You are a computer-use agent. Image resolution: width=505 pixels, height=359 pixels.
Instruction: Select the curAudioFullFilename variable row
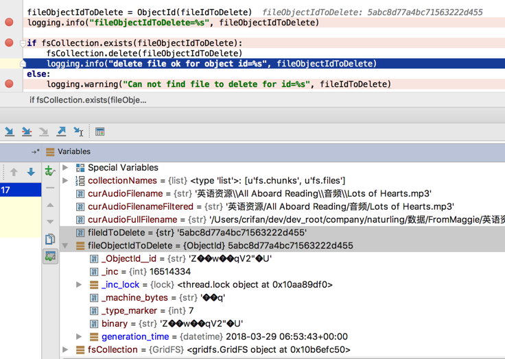[x=282, y=219]
